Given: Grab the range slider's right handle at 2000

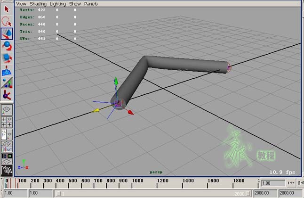Looking at the screenshot, I should (248, 194).
